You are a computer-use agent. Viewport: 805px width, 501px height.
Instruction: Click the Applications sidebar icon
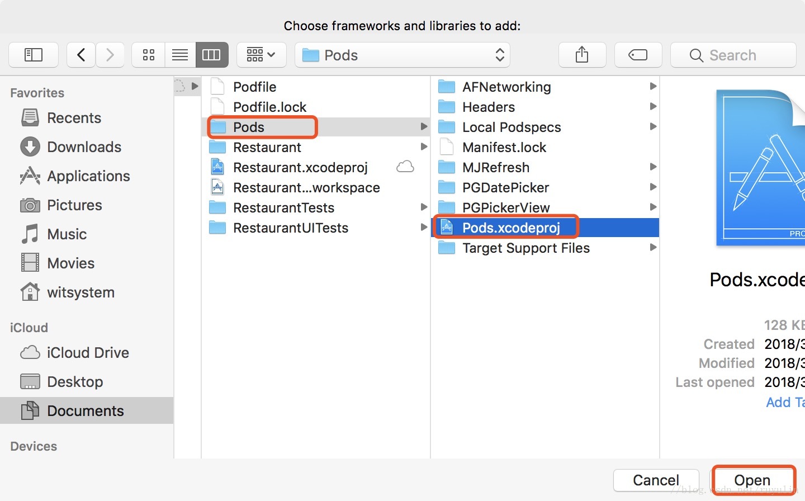coord(30,176)
